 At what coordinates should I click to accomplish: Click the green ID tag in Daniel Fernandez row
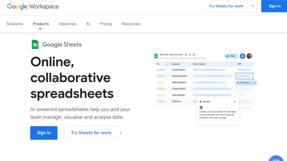pyautogui.click(x=161, y=76)
